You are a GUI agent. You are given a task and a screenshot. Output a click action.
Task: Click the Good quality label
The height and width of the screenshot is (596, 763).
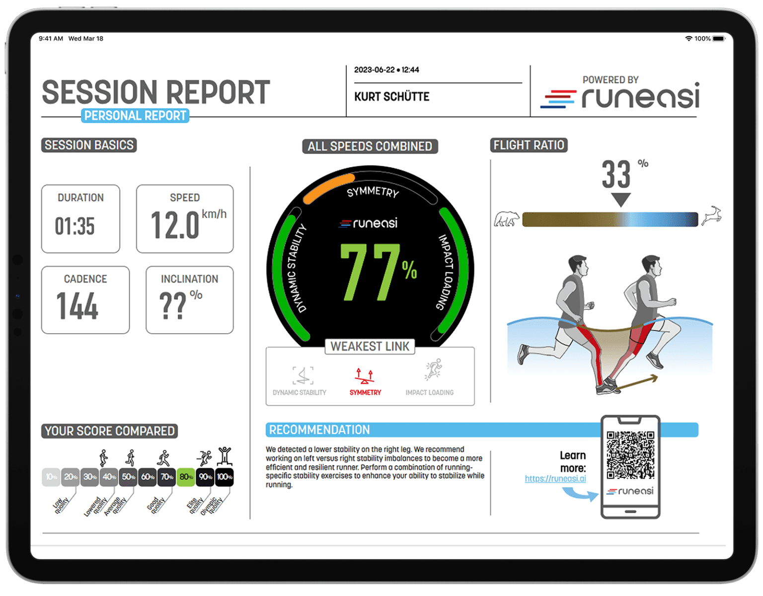[156, 505]
